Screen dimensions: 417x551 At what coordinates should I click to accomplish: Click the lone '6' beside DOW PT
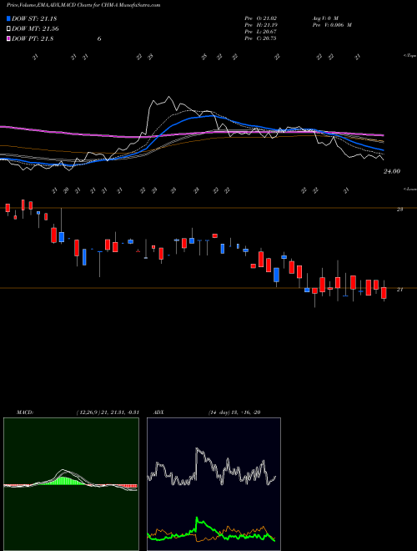(99, 38)
